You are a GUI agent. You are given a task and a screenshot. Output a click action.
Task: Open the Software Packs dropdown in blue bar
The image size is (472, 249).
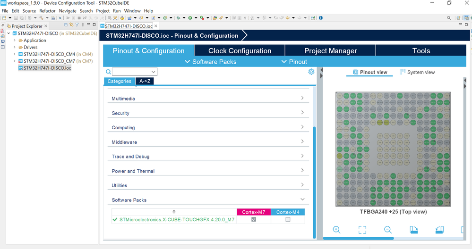(x=210, y=62)
